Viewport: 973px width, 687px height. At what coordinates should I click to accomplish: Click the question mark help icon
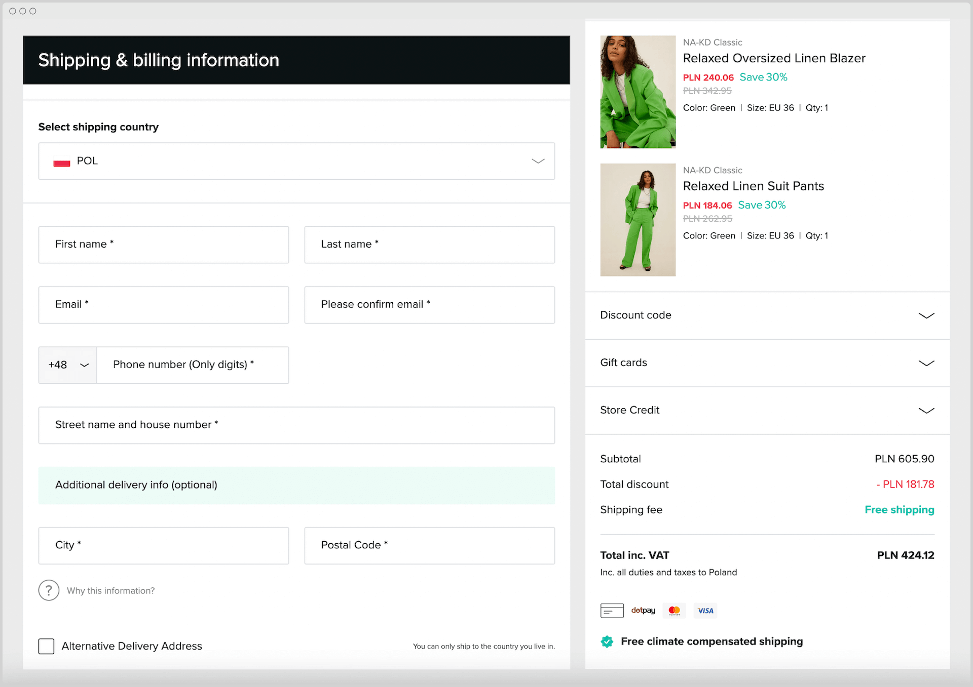pos(49,590)
